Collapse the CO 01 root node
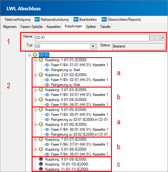The image size is (168, 172). coord(29,55)
